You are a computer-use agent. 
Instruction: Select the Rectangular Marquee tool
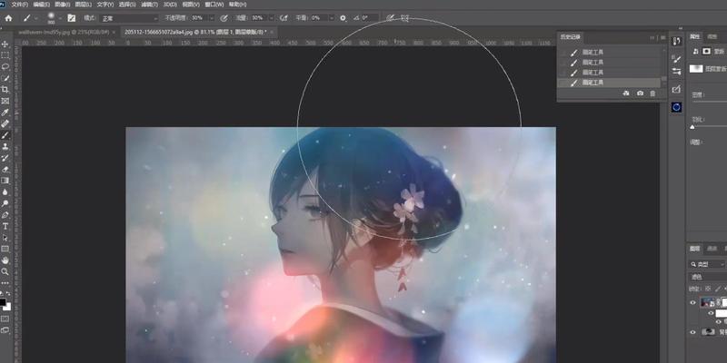point(5,55)
